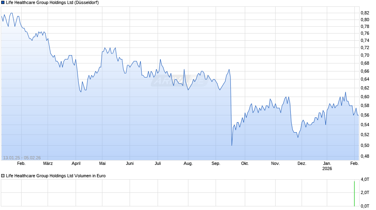Click the Juli month label

click(158, 163)
